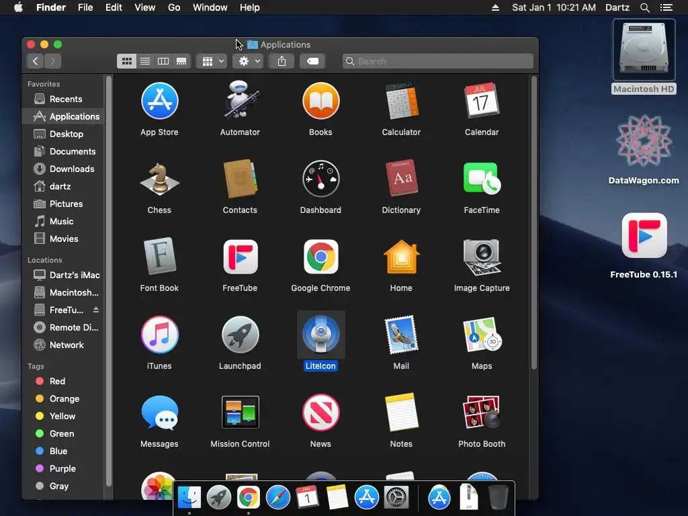Open the Help menu in the menu bar
Screen dimensions: 688x516
250,7
